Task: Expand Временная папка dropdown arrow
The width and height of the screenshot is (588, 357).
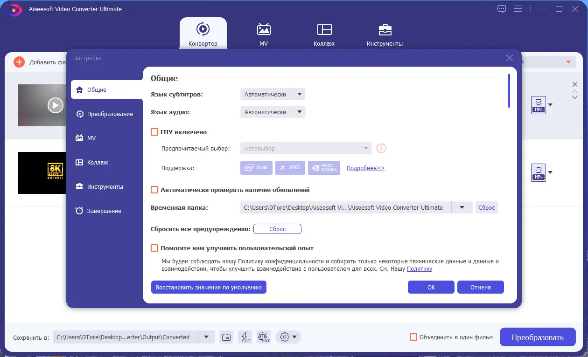Action: (462, 207)
